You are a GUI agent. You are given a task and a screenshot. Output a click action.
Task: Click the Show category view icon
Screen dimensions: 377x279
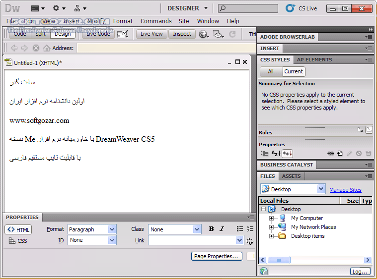pos(264,153)
